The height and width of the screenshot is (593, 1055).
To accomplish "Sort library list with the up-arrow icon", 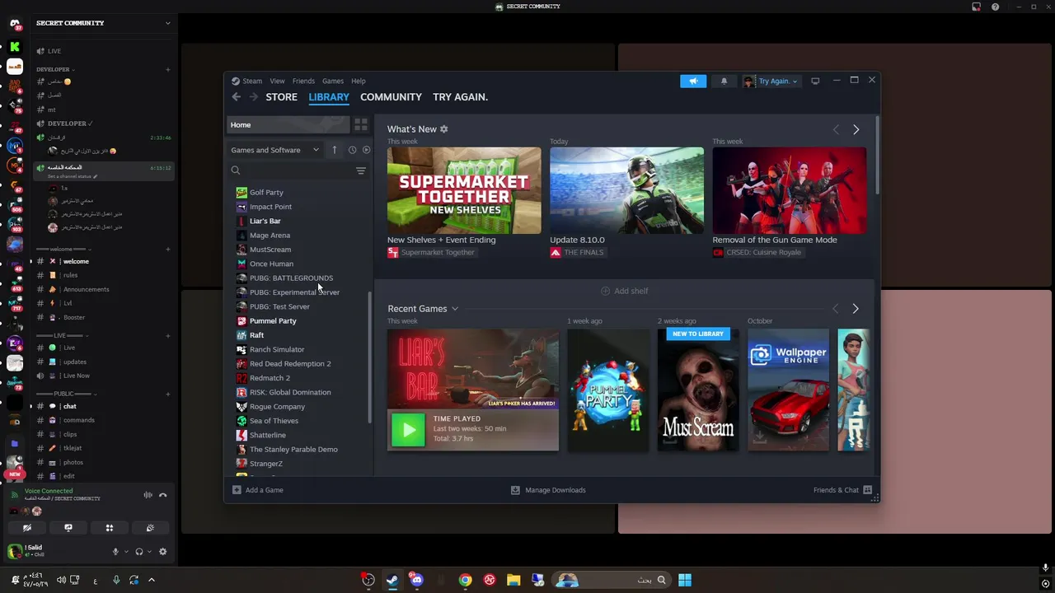I will 334,150.
